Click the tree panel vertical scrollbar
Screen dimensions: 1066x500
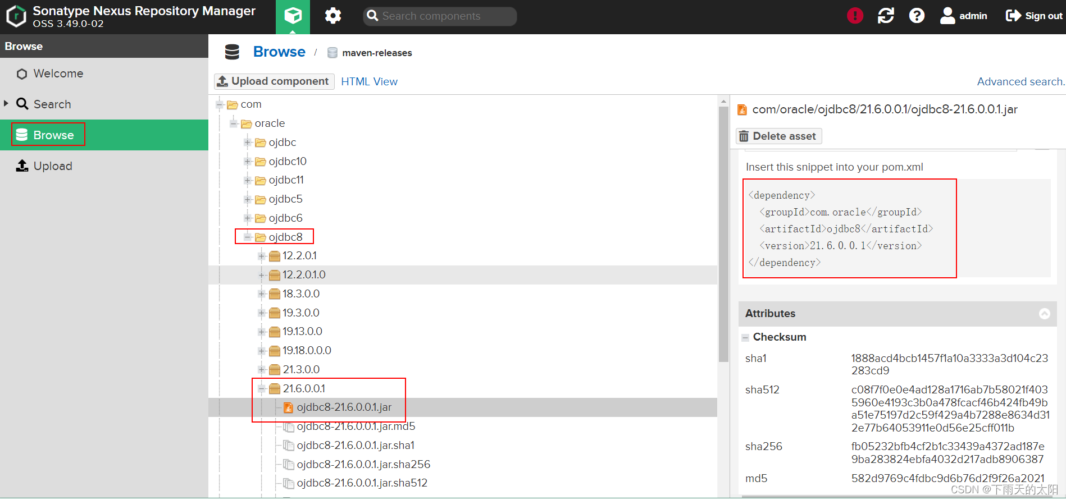tap(723, 235)
